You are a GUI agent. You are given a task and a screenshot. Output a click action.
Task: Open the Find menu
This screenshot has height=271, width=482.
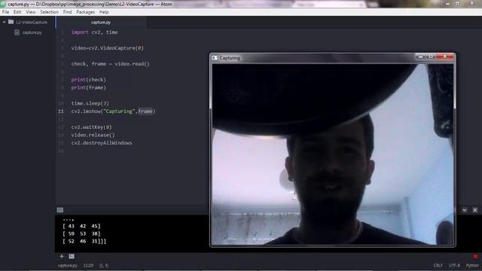point(67,12)
